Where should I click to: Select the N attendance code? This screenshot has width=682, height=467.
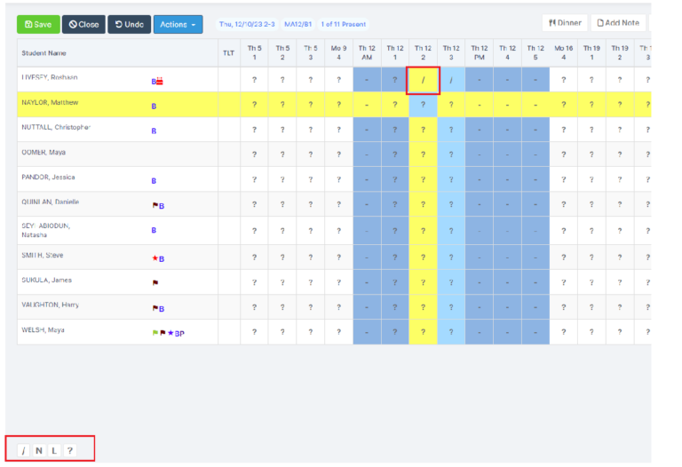[38, 451]
